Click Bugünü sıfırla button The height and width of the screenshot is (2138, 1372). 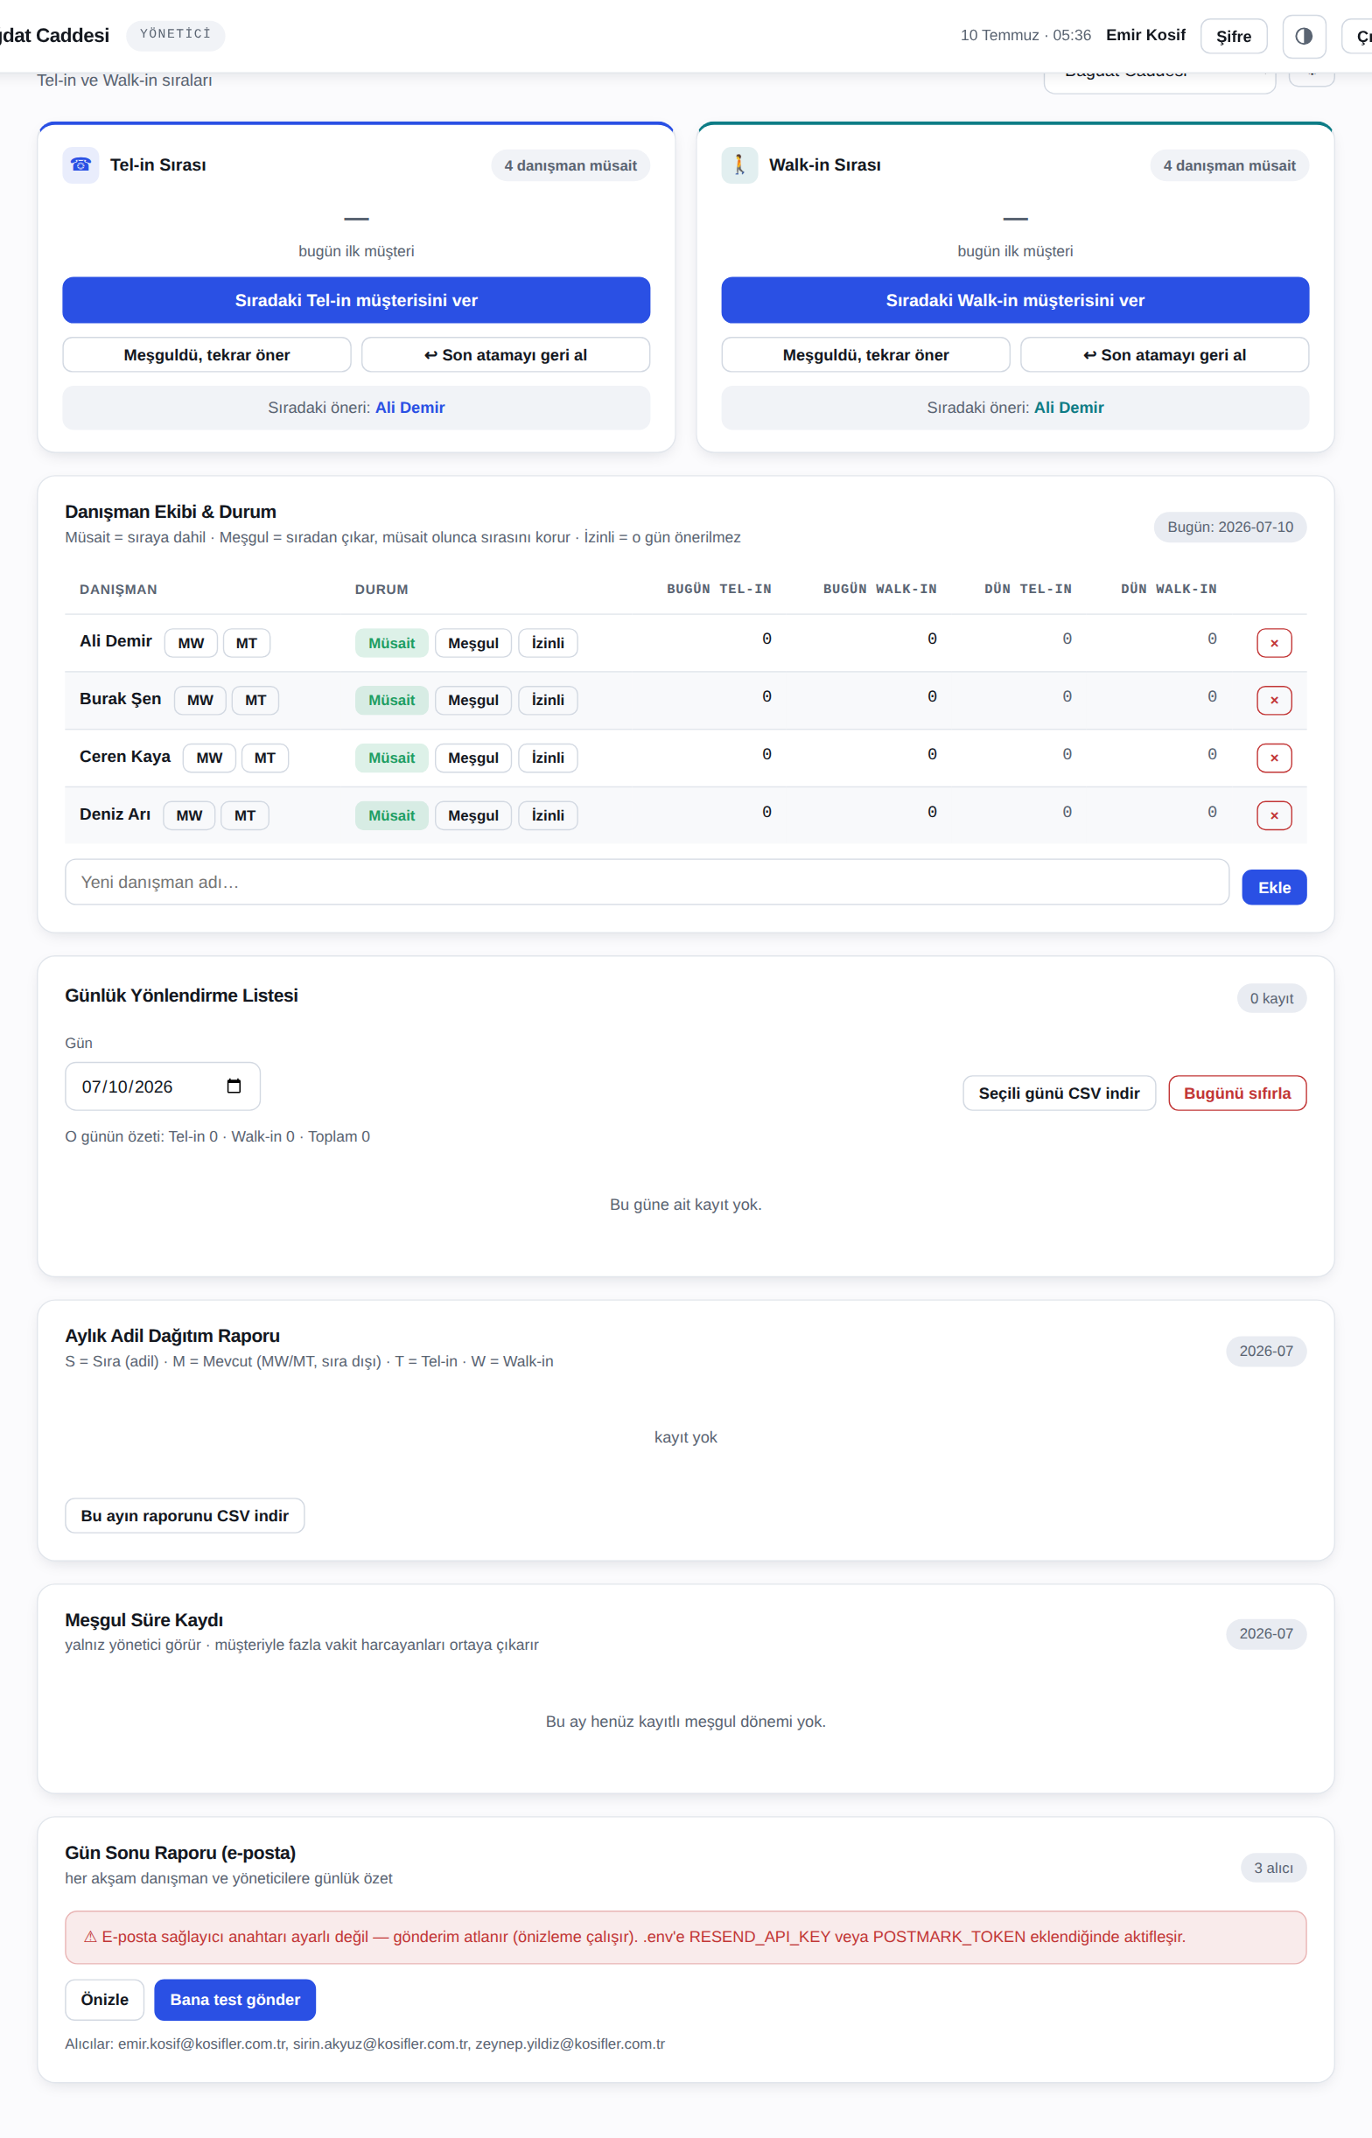click(x=1236, y=1093)
